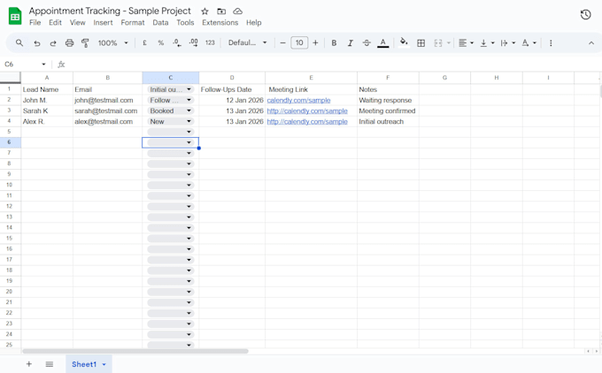Toggle italic formatting
The image size is (602, 373).
[351, 43]
